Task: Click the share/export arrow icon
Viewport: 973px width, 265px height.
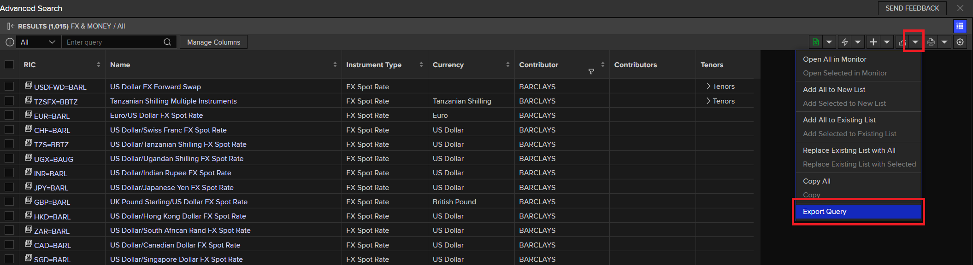Action: 902,42
